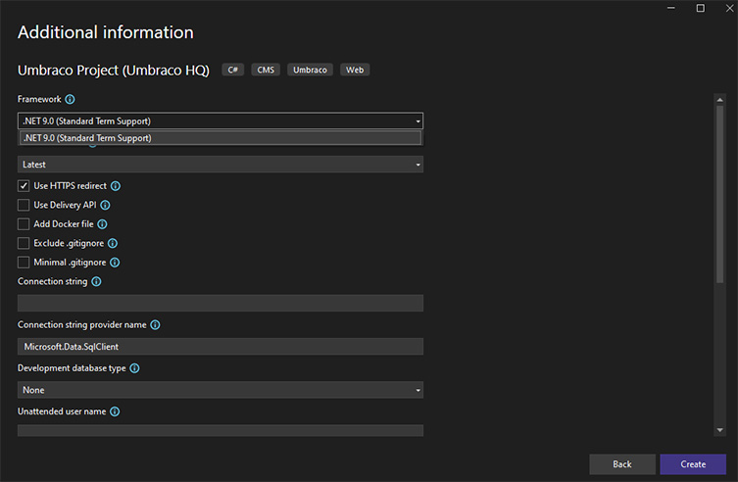Click the info icon next to Framework
The image size is (738, 482).
pos(70,99)
